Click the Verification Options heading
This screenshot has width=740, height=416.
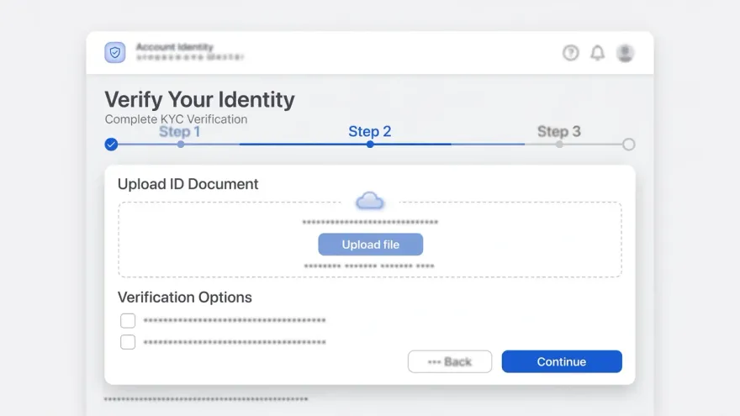click(184, 298)
